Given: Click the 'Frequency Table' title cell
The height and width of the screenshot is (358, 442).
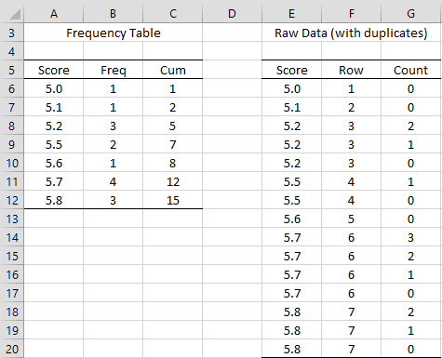Looking at the screenshot, I should (114, 33).
